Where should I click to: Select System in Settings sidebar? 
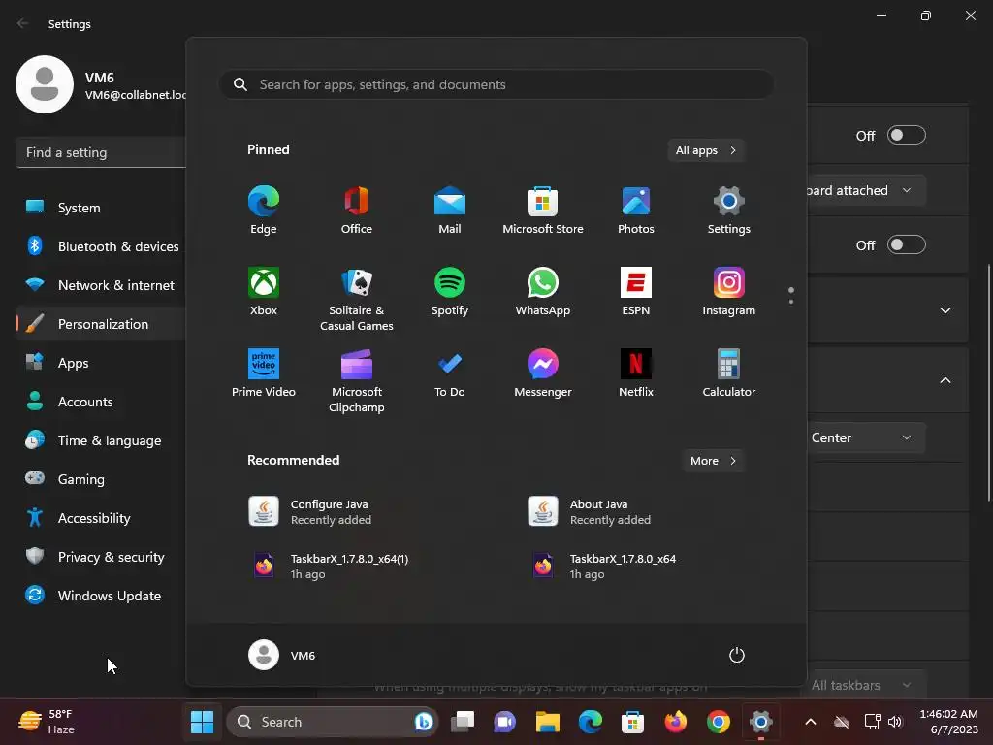pyautogui.click(x=101, y=208)
